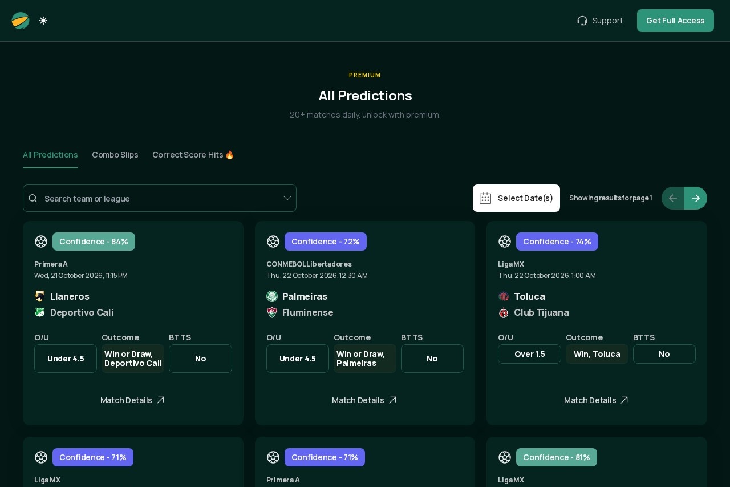Click the Fluminense team crest
730x487 pixels.
click(272, 312)
